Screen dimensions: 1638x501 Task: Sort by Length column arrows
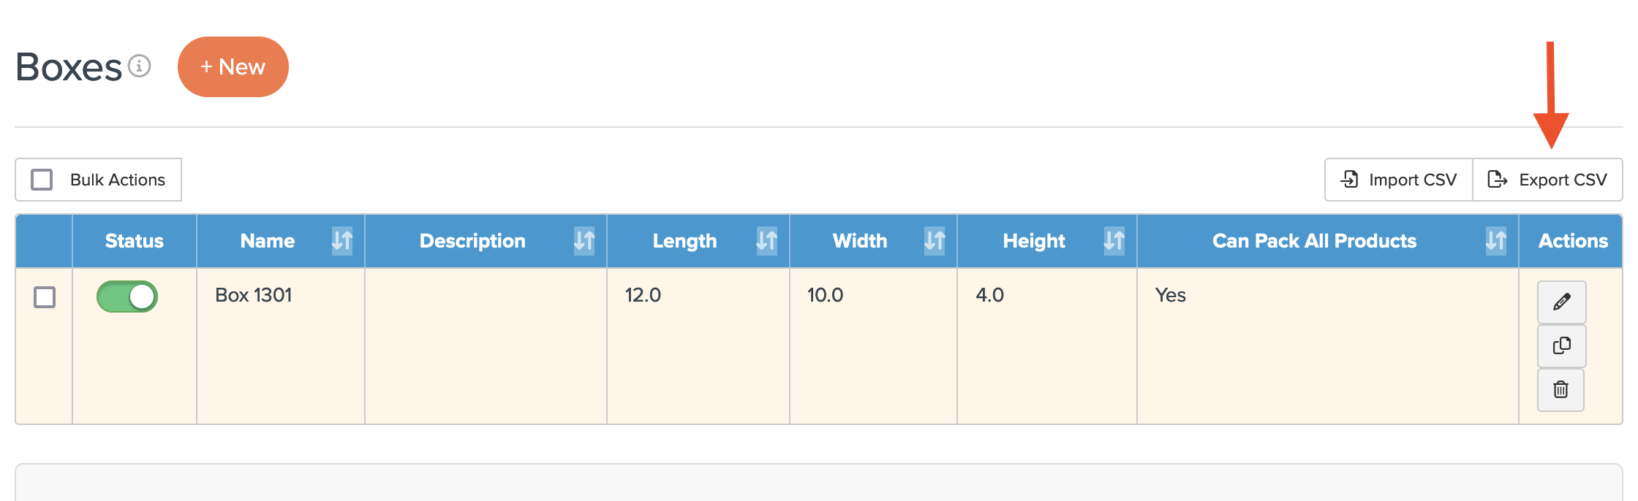[x=766, y=240]
